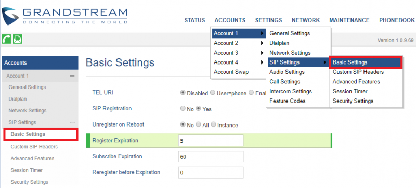Click the green phone call icon
The width and height of the screenshot is (416, 188).
[x=6, y=39]
